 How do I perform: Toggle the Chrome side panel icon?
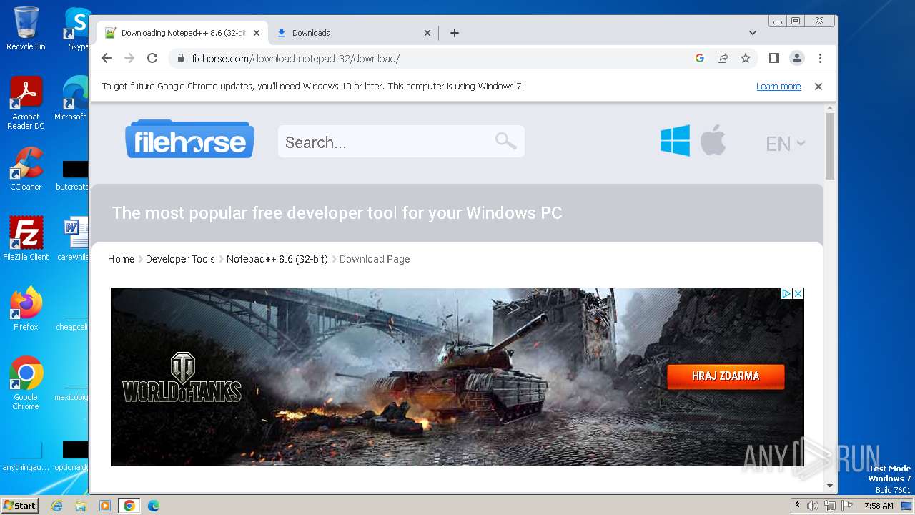tap(773, 58)
